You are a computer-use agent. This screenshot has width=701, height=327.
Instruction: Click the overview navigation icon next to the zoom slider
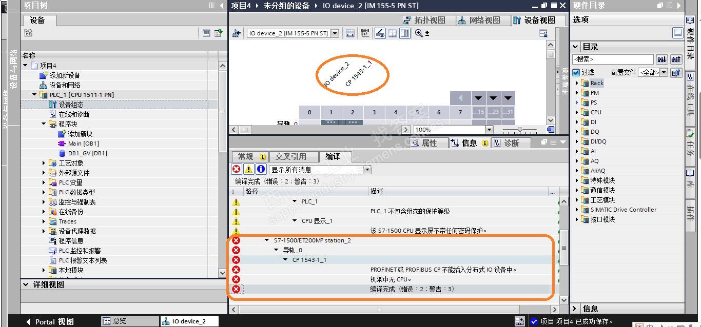pos(551,130)
